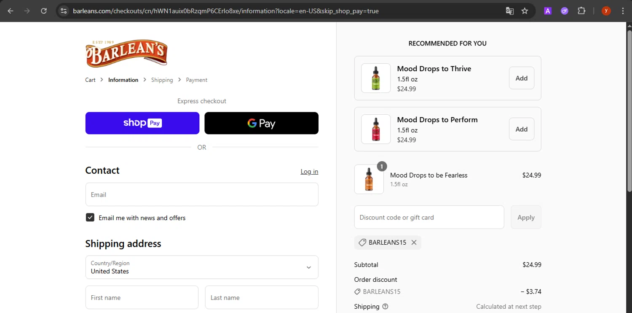Reload the page with the refresh icon
This screenshot has height=313, width=632.
44,11
